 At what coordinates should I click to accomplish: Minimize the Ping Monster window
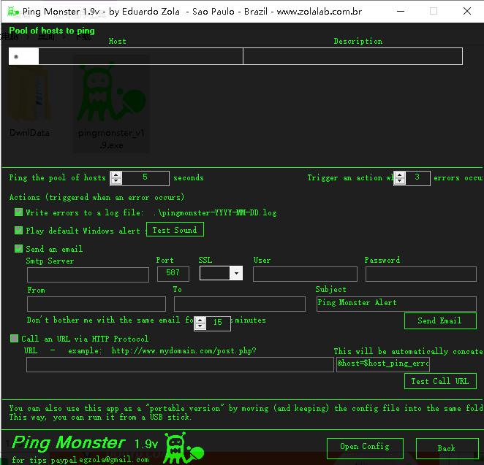coord(401,12)
